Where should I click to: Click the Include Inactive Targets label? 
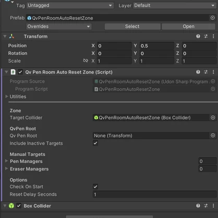36,143
